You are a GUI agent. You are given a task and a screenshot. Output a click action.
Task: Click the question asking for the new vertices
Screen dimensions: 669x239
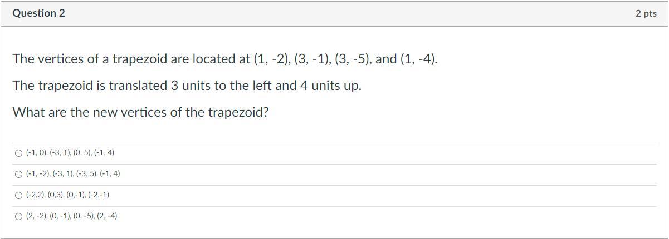140,113
